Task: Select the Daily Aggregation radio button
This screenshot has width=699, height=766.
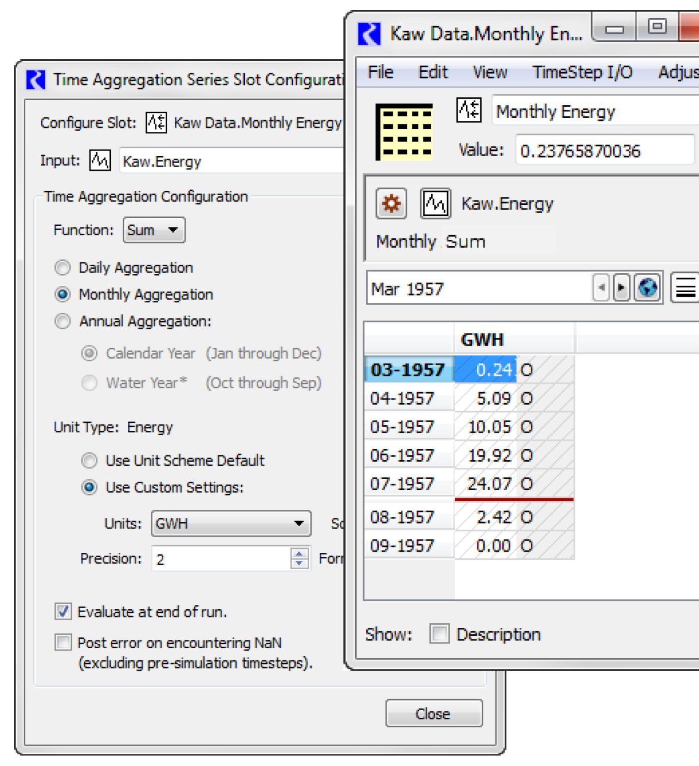Action: click(63, 268)
